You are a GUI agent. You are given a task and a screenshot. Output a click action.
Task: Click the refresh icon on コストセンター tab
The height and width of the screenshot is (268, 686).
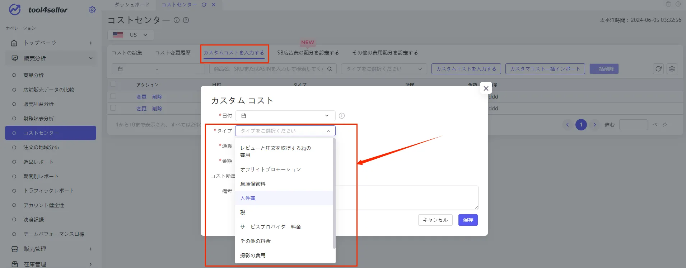[204, 5]
